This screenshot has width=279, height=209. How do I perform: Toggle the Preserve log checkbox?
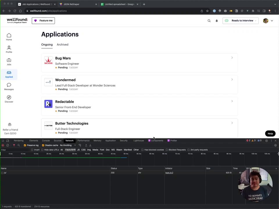[x=25, y=145]
